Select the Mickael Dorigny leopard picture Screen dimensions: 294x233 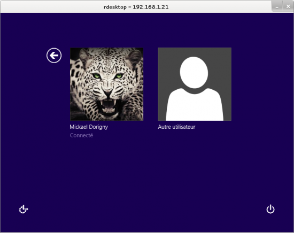point(107,84)
